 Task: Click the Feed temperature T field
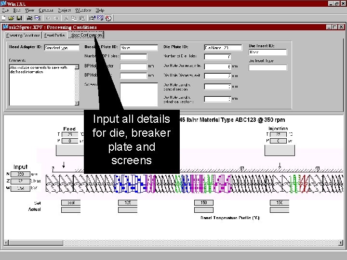[x=70, y=134]
